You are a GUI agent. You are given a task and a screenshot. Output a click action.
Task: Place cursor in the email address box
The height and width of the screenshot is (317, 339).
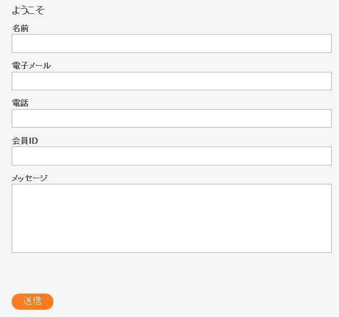point(171,81)
